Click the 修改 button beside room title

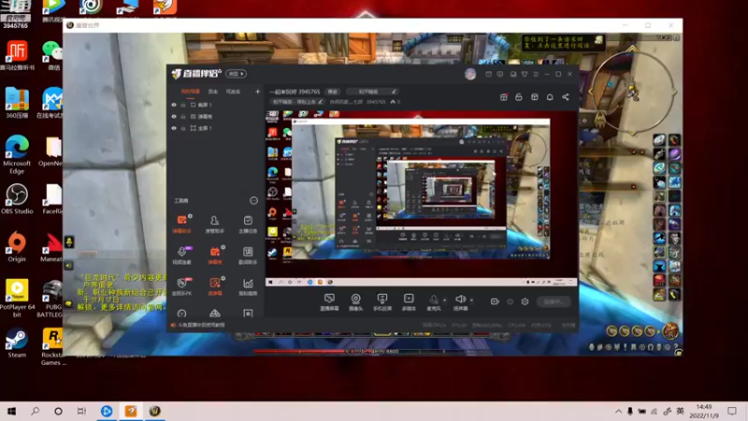tap(333, 92)
